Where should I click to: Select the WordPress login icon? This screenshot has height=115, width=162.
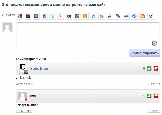pos(134,16)
